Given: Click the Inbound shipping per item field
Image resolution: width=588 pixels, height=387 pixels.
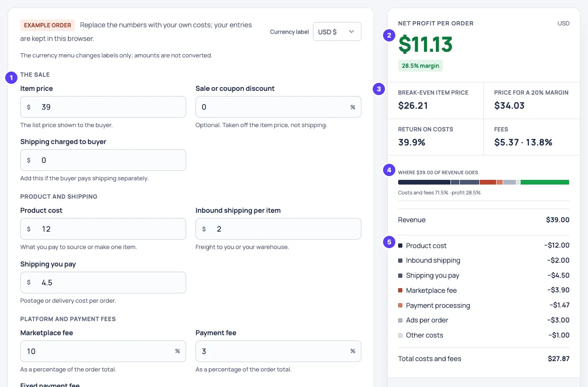Looking at the screenshot, I should 278,229.
